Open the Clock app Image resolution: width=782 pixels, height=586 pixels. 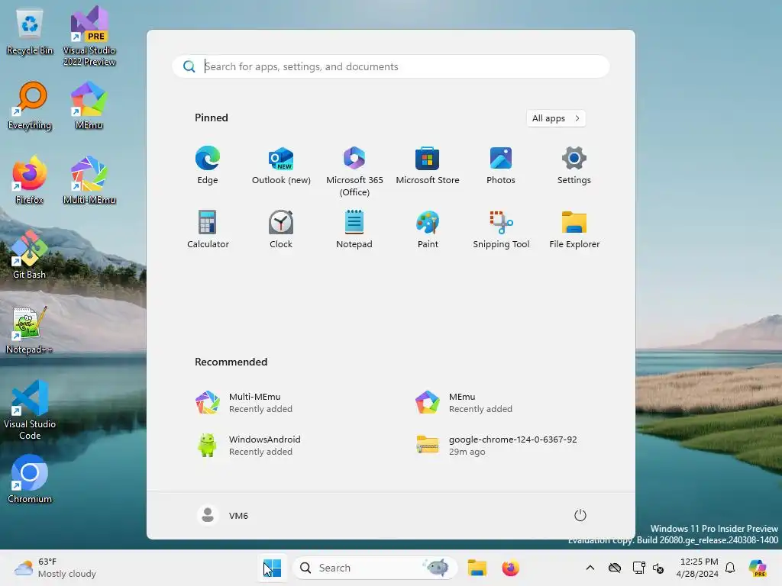click(x=281, y=230)
